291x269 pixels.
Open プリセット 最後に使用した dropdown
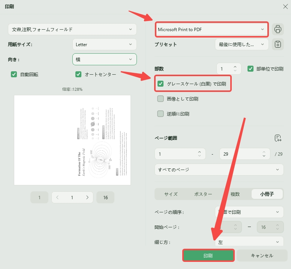242,44
